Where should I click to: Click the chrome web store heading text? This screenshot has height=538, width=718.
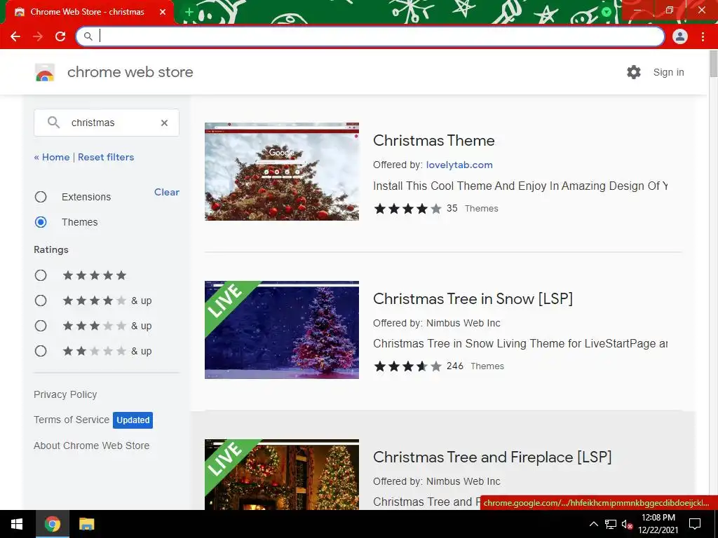130,72
